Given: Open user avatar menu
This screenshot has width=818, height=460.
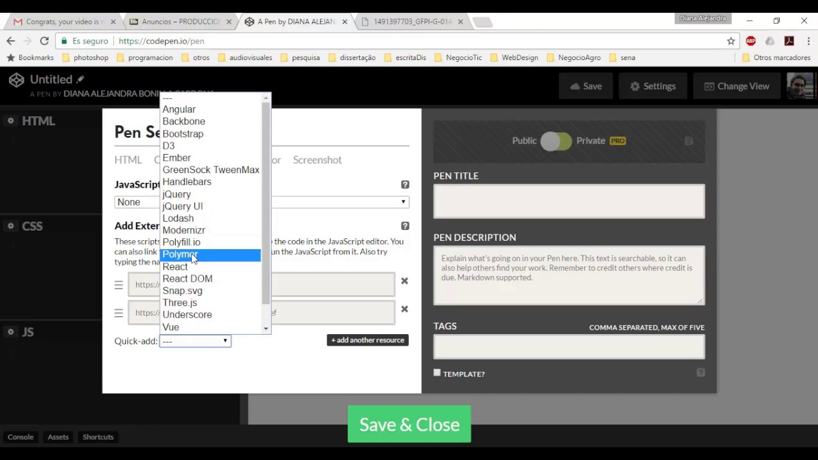Looking at the screenshot, I should [799, 86].
